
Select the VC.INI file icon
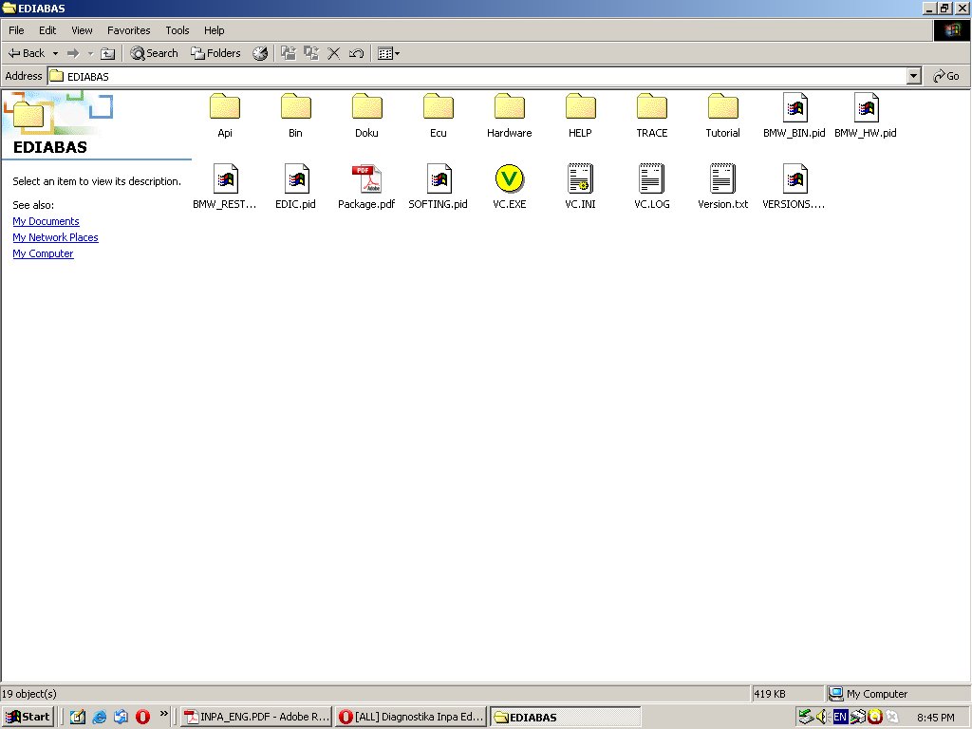click(x=580, y=178)
